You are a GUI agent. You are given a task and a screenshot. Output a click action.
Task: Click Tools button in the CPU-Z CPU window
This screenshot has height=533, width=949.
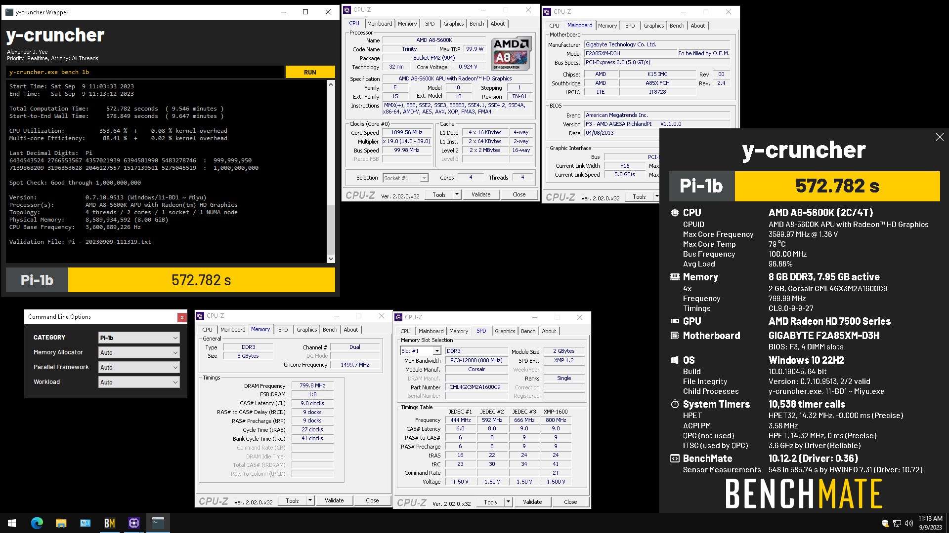[x=439, y=194]
